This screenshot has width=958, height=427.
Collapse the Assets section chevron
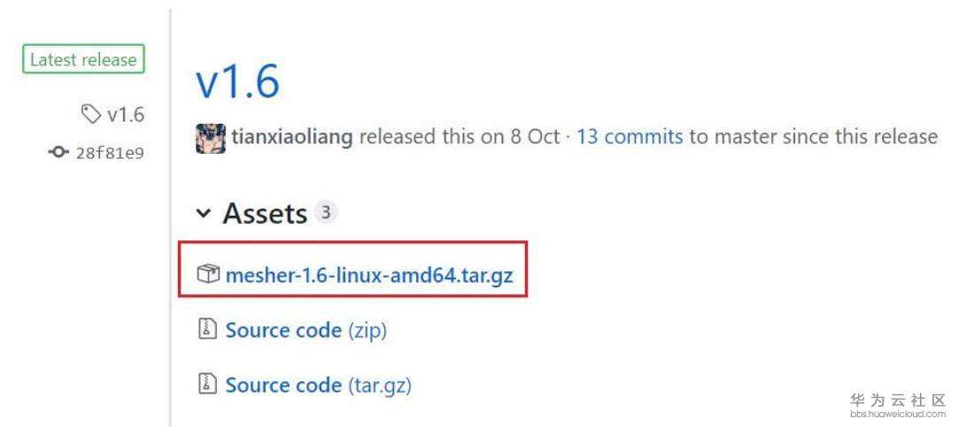pyautogui.click(x=204, y=214)
